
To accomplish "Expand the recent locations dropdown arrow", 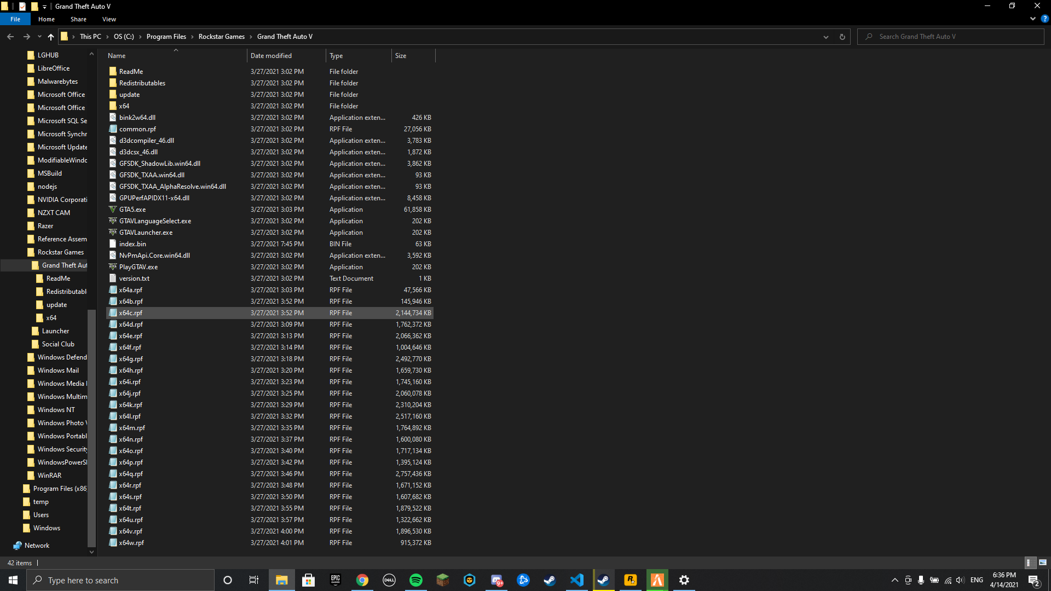I will coord(39,37).
